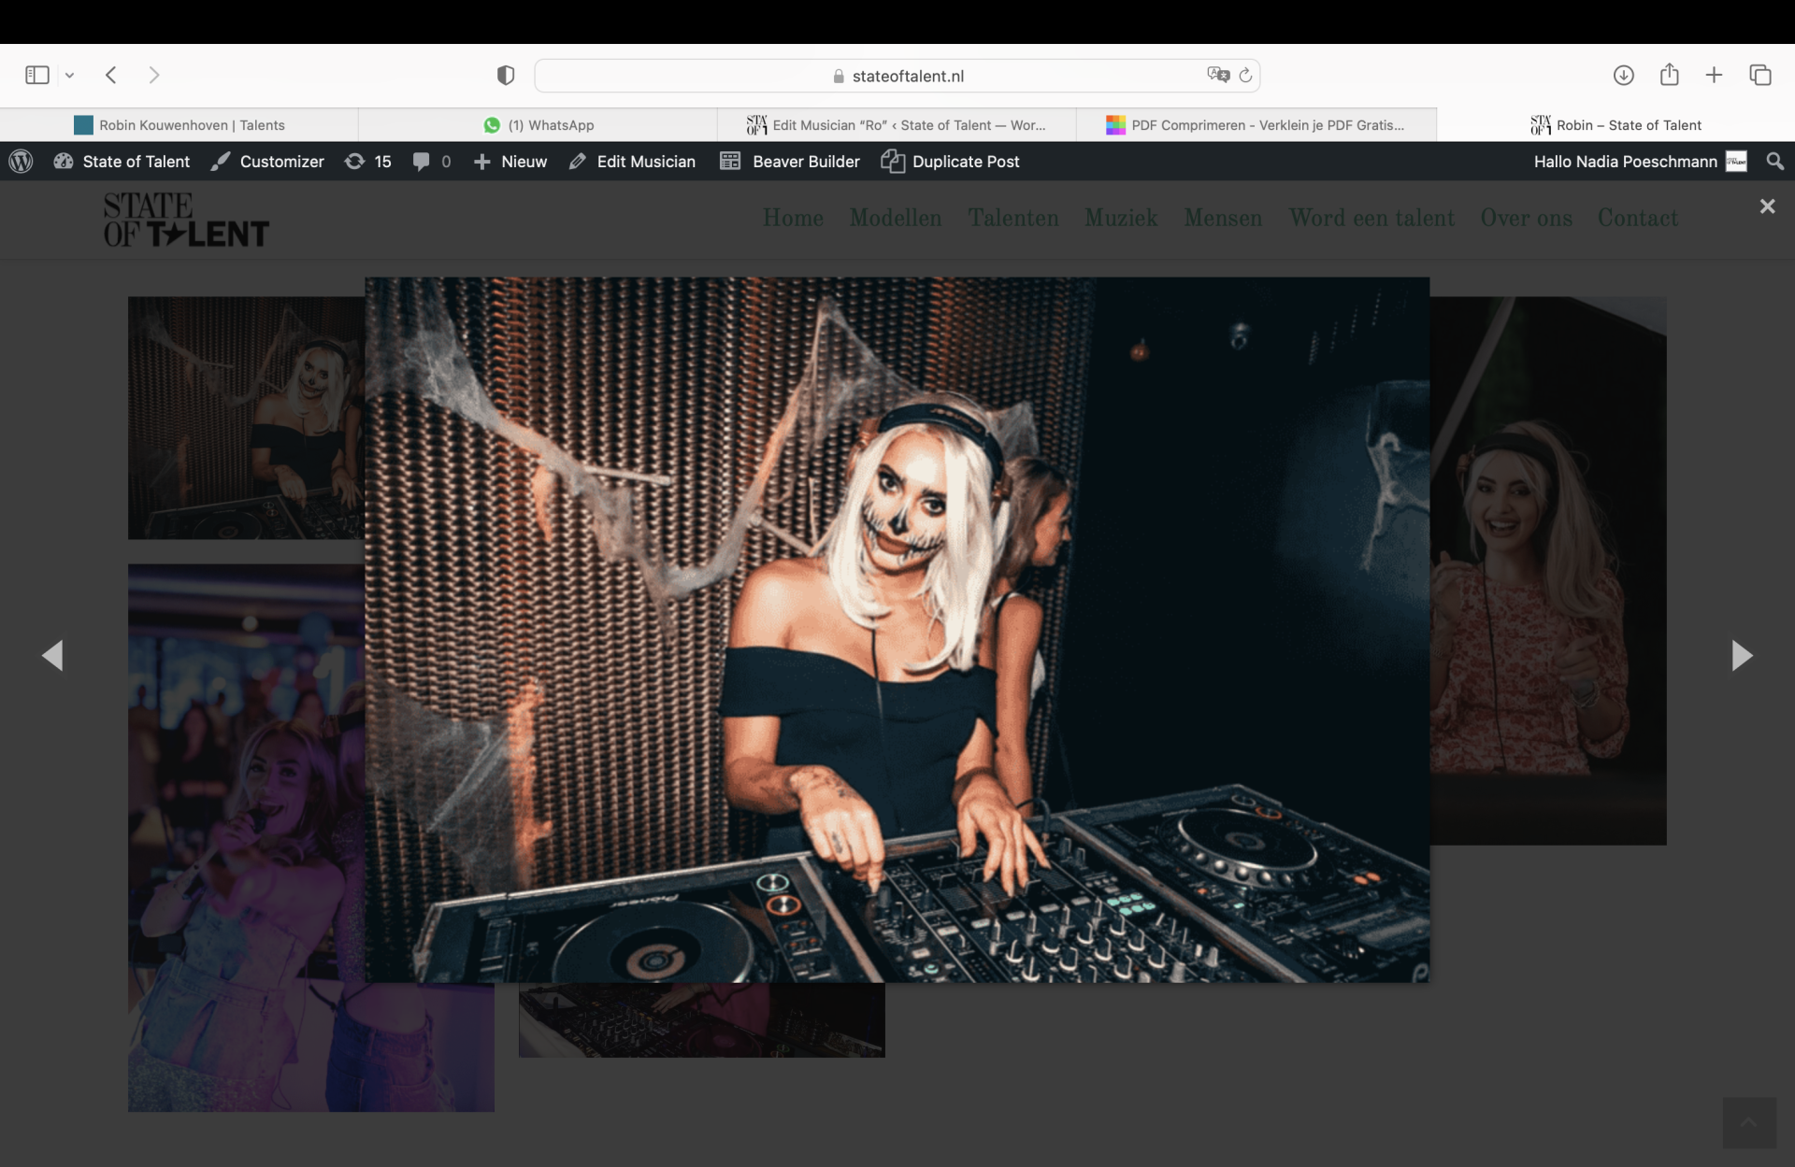View the 15 pending updates
The height and width of the screenshot is (1167, 1795).
click(368, 162)
